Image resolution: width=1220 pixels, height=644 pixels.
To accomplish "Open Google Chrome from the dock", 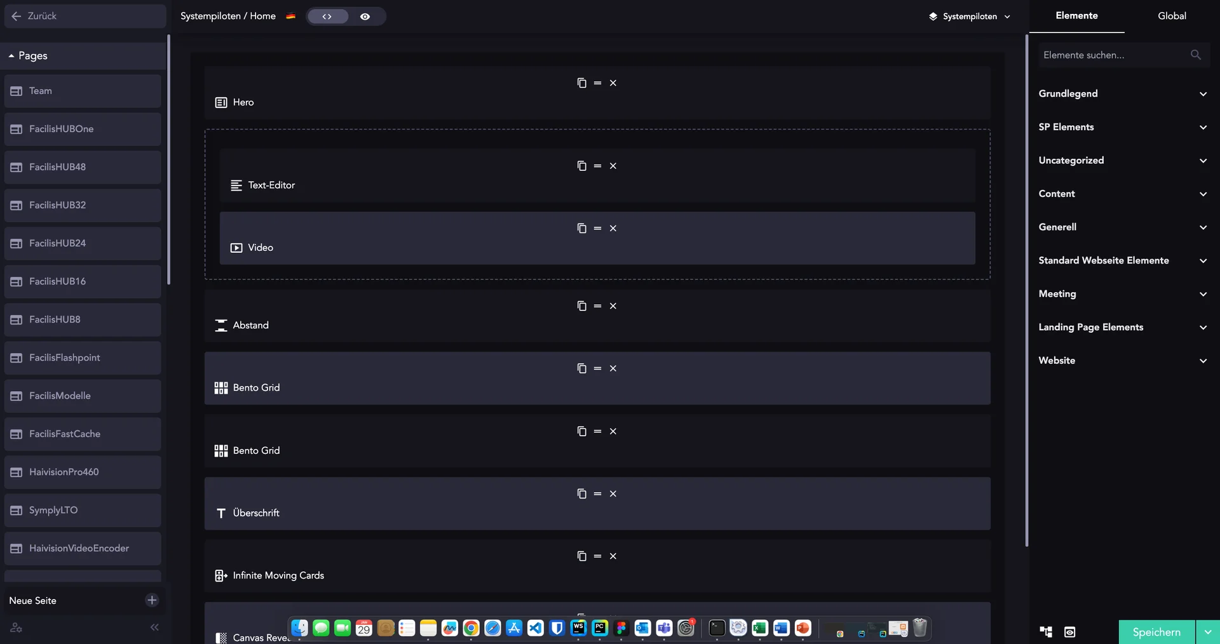I will pos(471,628).
